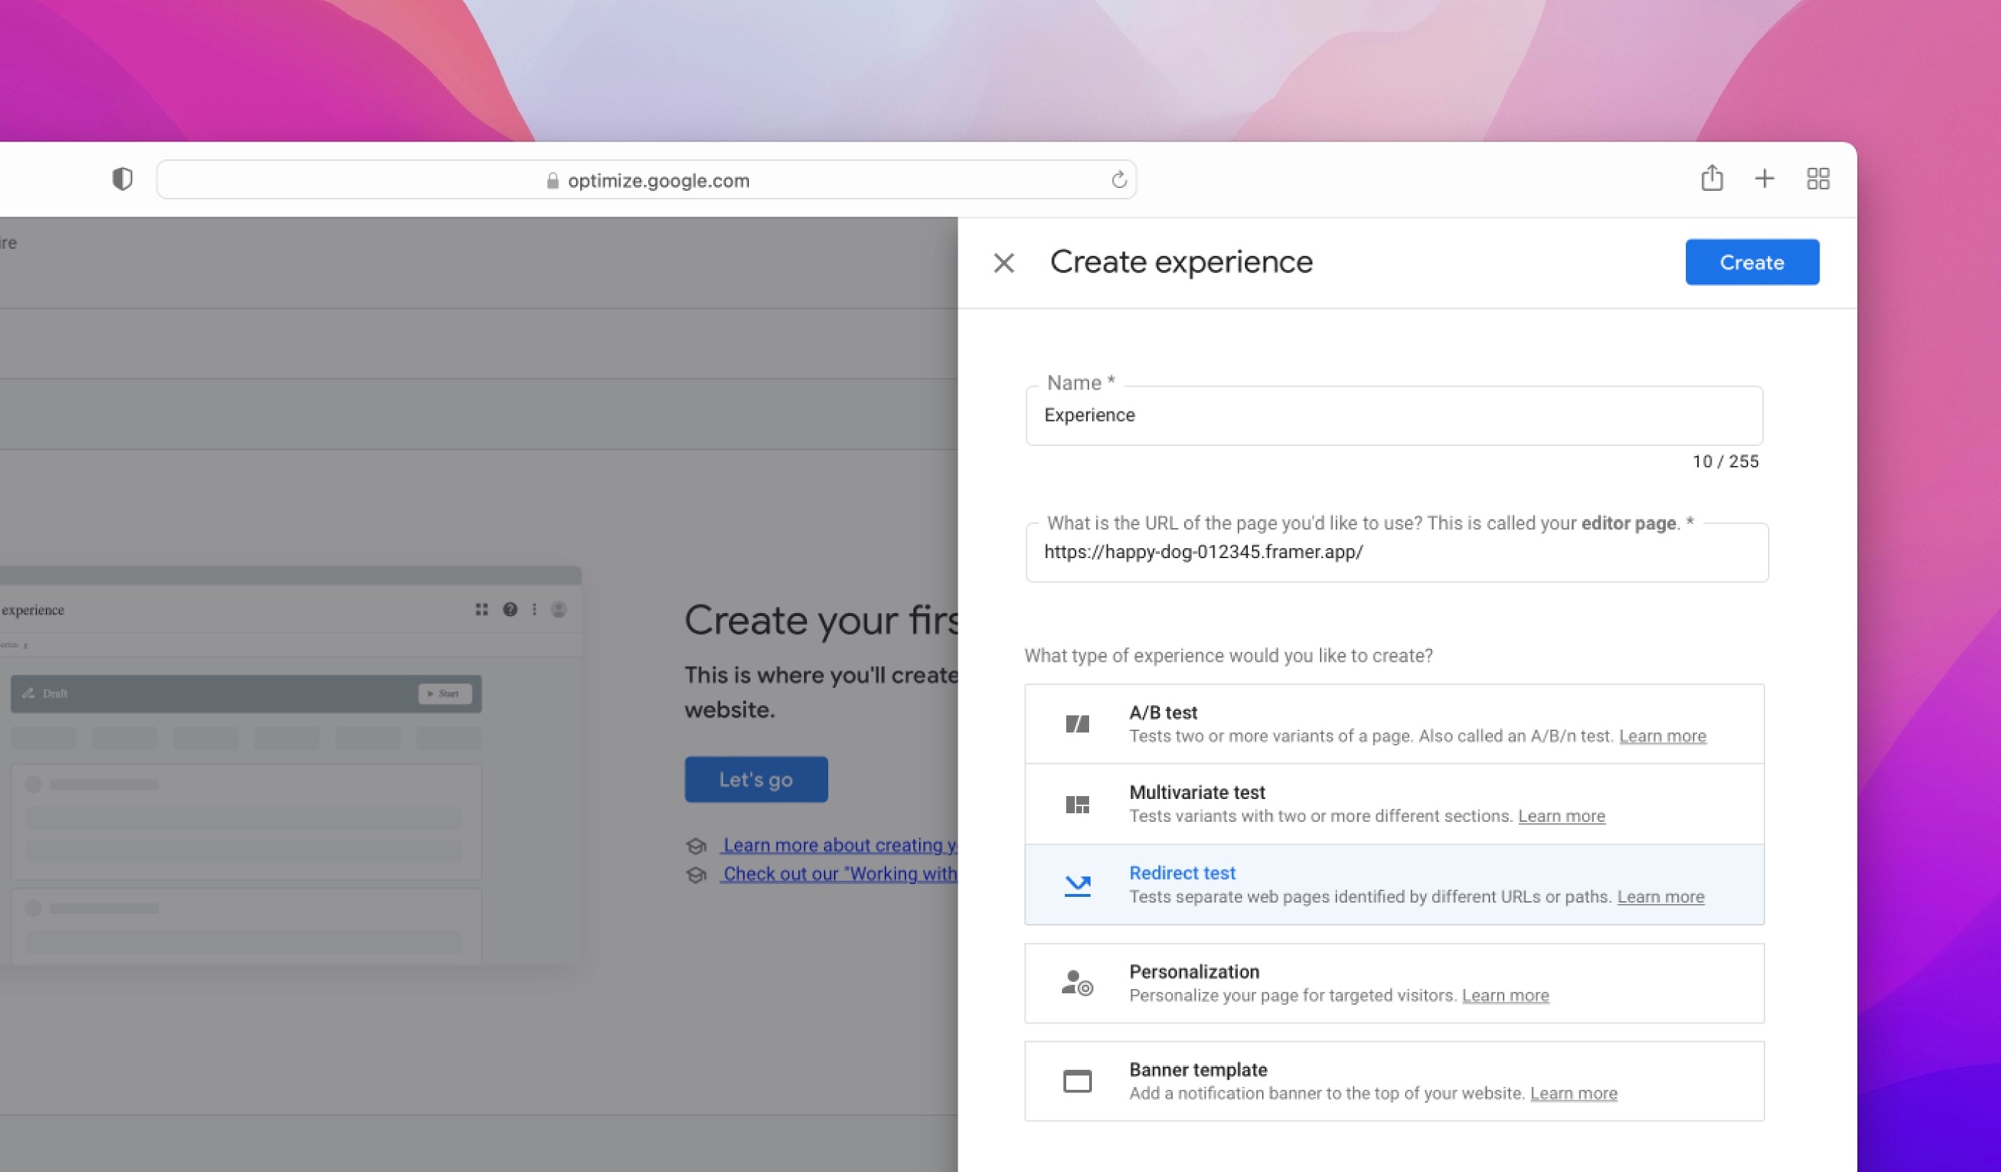Click the Redirect test arrow icon
This screenshot has height=1172, width=2001.
1077,885
